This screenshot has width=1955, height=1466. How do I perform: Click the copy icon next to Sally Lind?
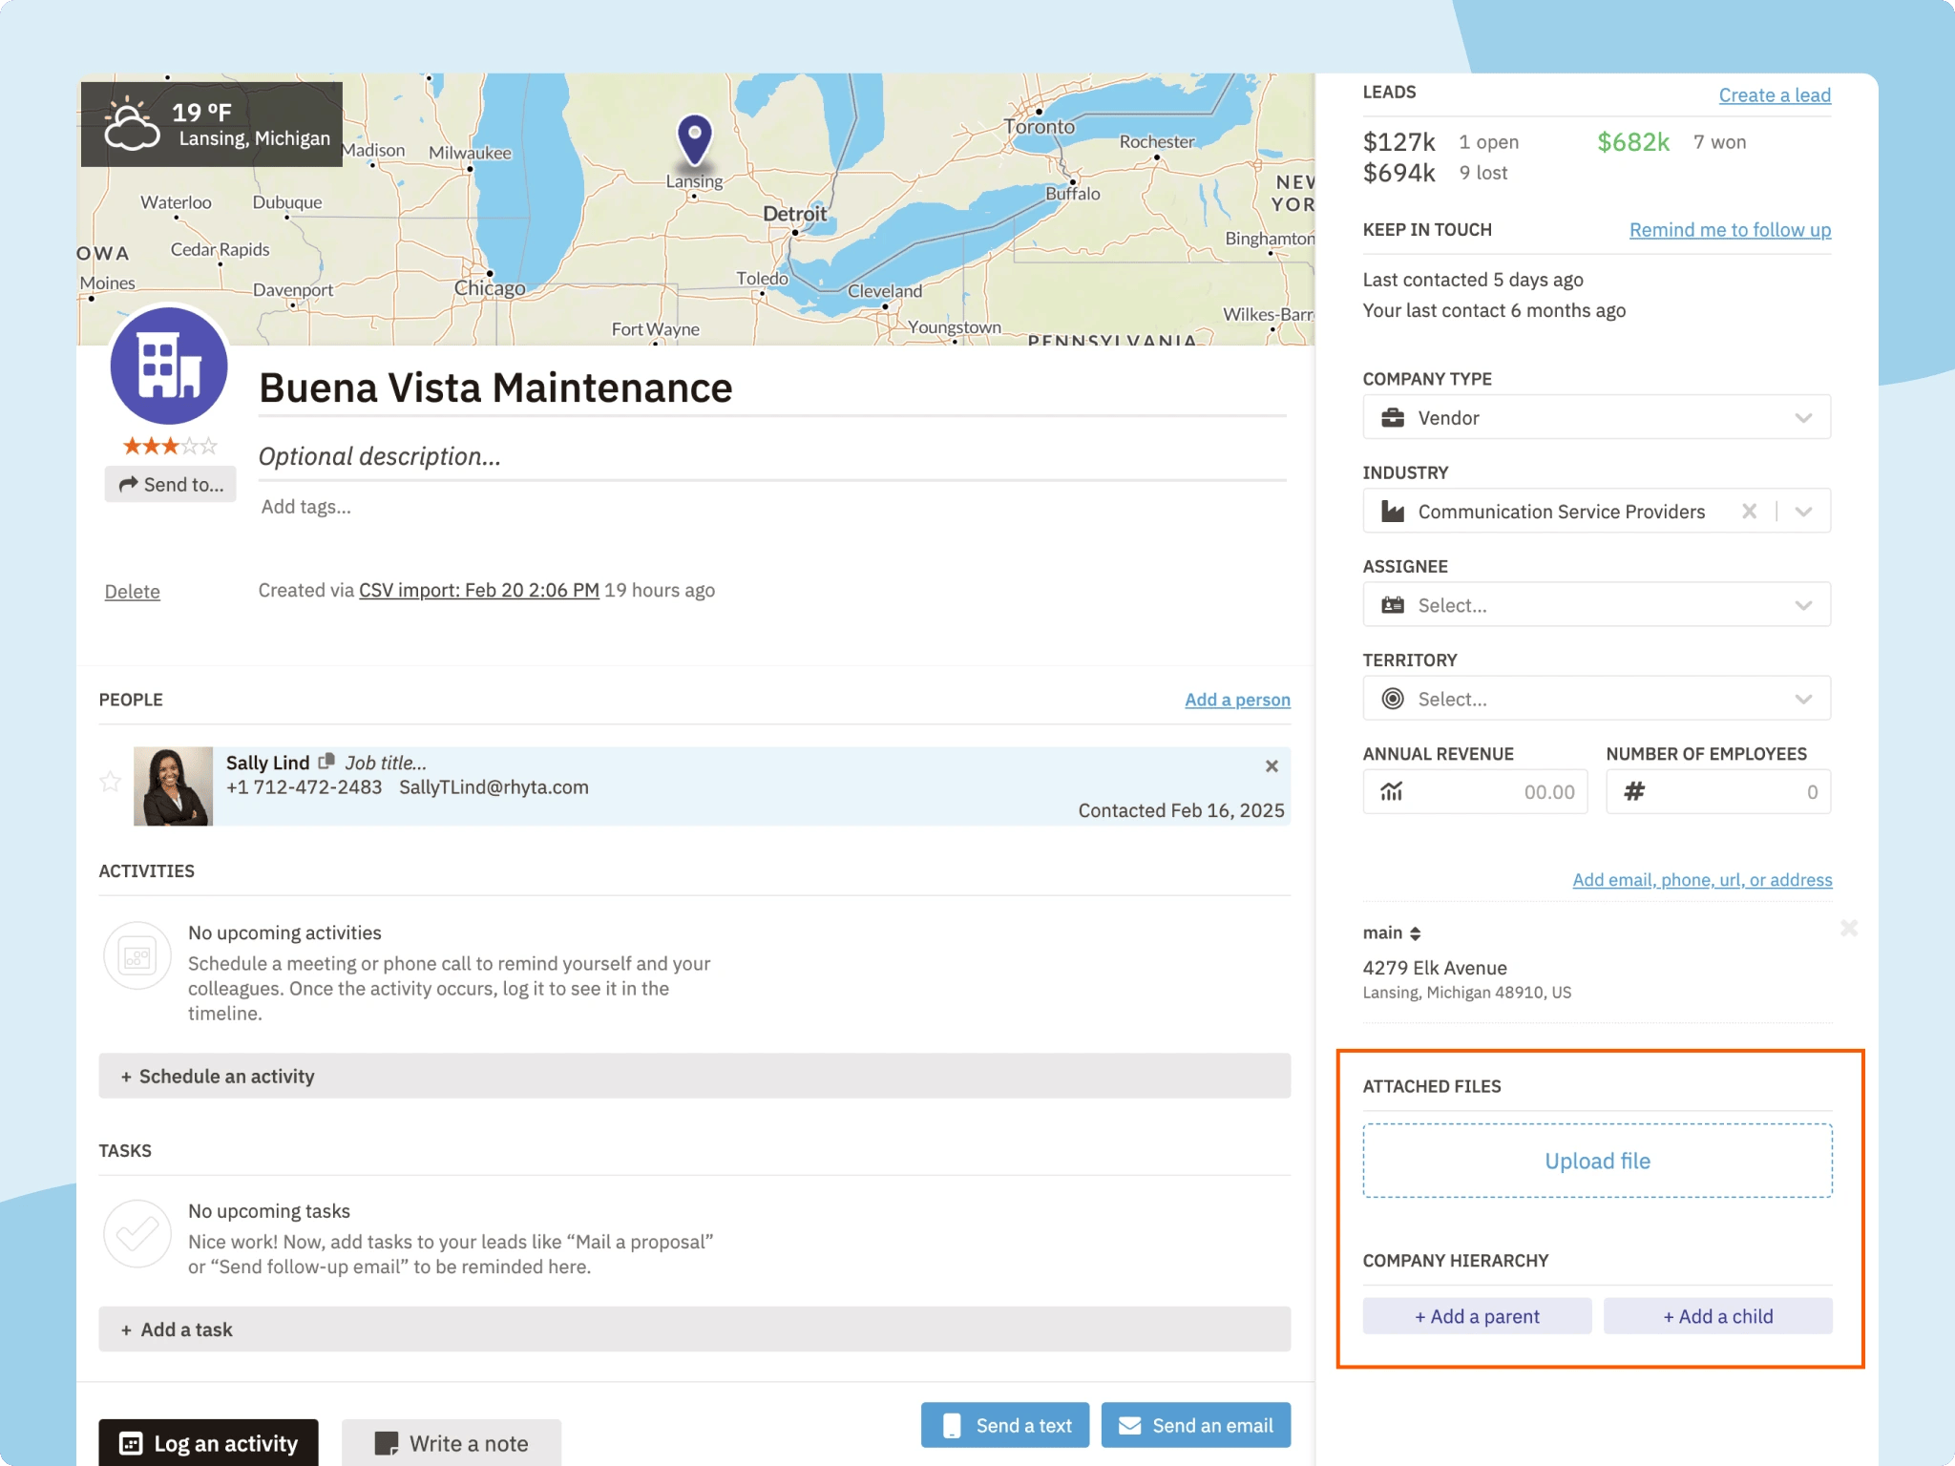point(326,762)
